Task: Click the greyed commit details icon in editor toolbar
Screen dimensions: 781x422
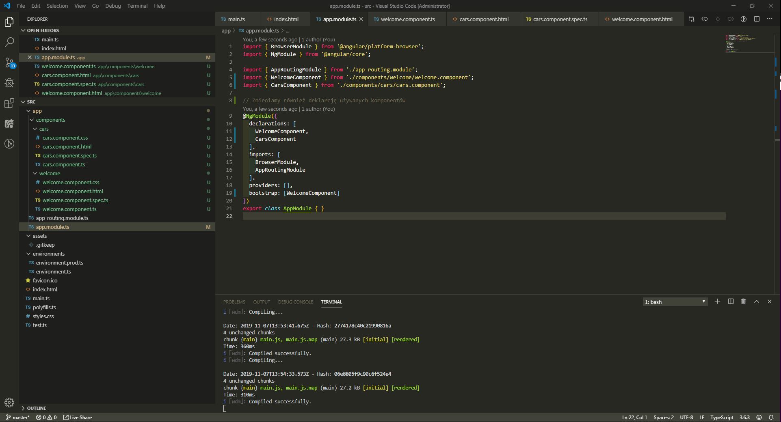Action: click(x=718, y=19)
